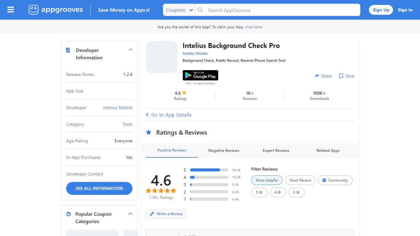The image size is (420, 236).
Task: Click SEE ALL INFORMATION button
Action: pyautogui.click(x=99, y=188)
